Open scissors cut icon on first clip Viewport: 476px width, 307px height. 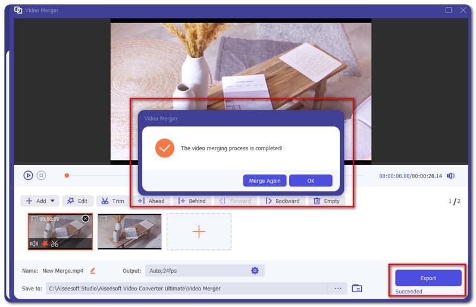(x=55, y=243)
